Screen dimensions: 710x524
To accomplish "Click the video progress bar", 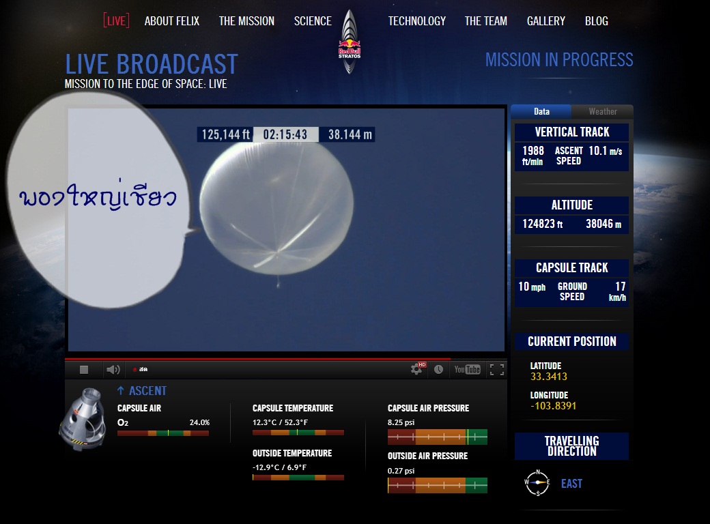I will [x=285, y=359].
